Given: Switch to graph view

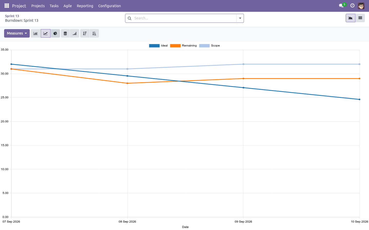Looking at the screenshot, I should [350, 18].
